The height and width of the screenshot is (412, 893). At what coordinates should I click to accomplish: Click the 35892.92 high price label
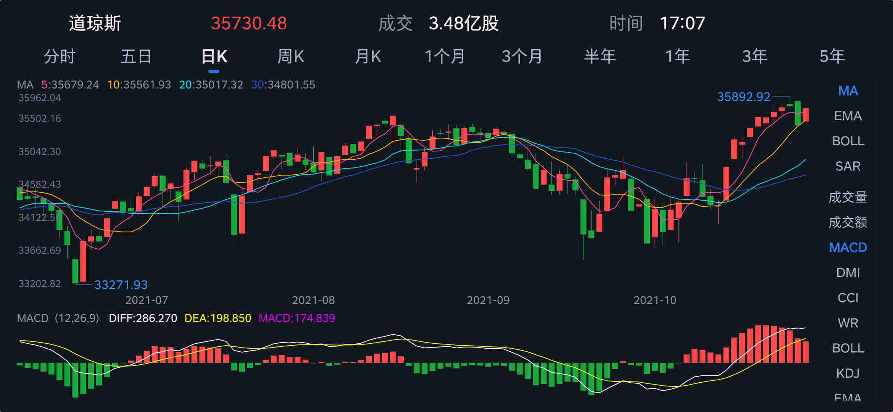[x=744, y=97]
